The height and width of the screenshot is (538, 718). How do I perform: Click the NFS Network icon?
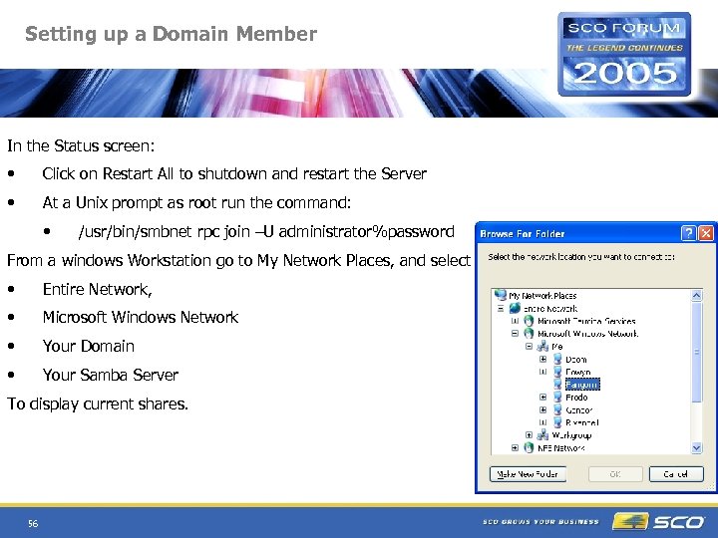(x=529, y=447)
